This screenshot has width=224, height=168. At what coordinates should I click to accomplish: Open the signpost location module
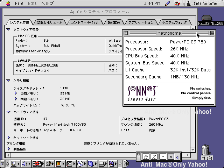pyautogui.click(x=50, y=164)
